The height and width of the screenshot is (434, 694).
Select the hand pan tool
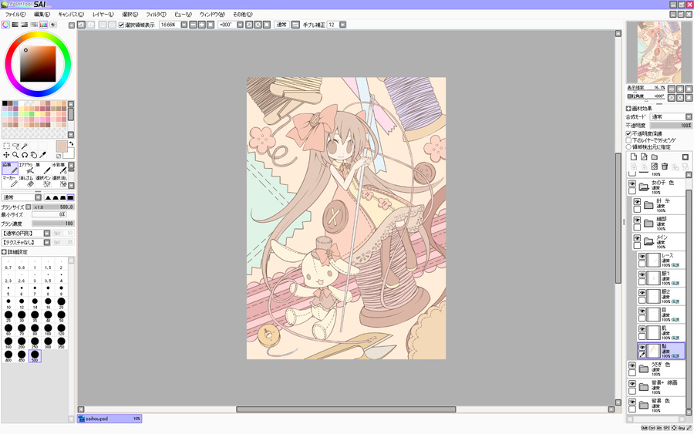34,155
